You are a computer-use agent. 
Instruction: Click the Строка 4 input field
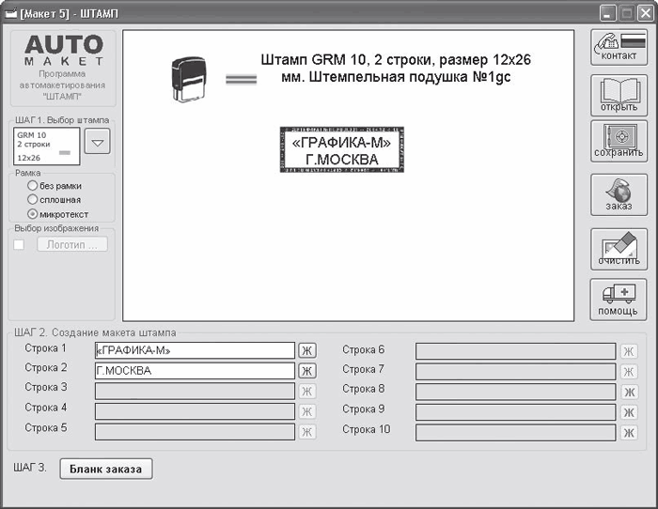pos(195,411)
